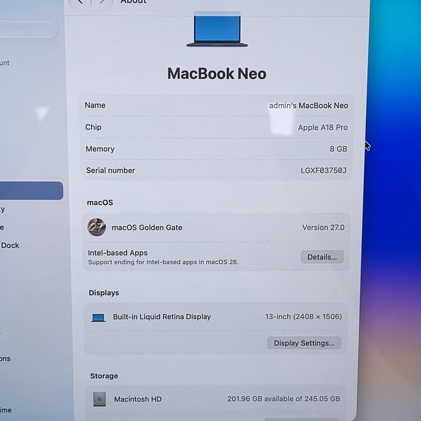This screenshot has height=421, width=421.
Task: Select the highlighted sidebar item
Action: (x=31, y=191)
